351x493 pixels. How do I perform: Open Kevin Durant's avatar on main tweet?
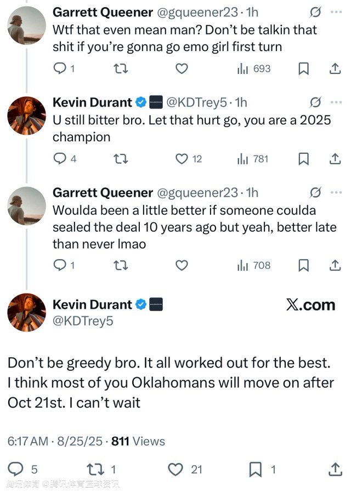[27, 312]
